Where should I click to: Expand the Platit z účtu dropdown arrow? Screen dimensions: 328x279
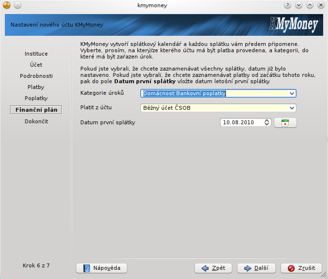click(x=292, y=108)
